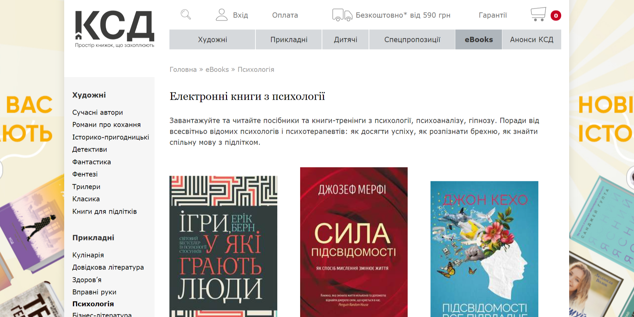Click the red cart counter badge
634x317 pixels.
click(x=556, y=16)
